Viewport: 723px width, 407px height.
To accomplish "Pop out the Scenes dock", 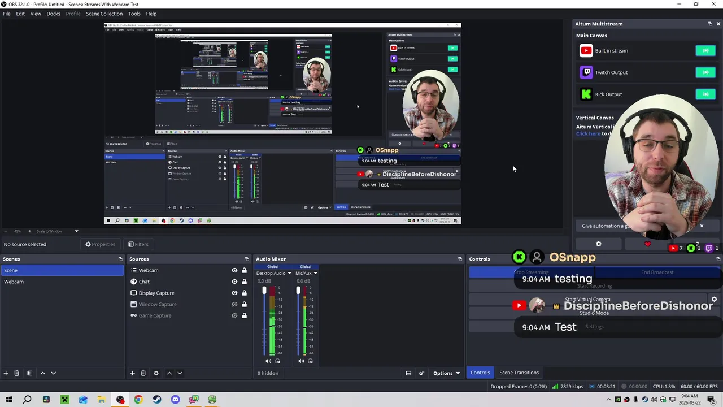I will pos(120,259).
